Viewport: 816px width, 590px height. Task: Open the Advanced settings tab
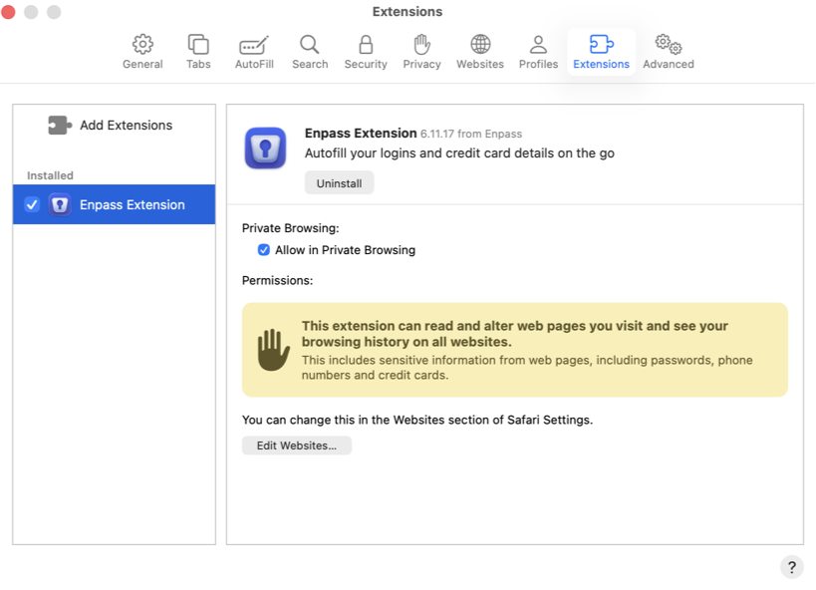[x=669, y=52]
